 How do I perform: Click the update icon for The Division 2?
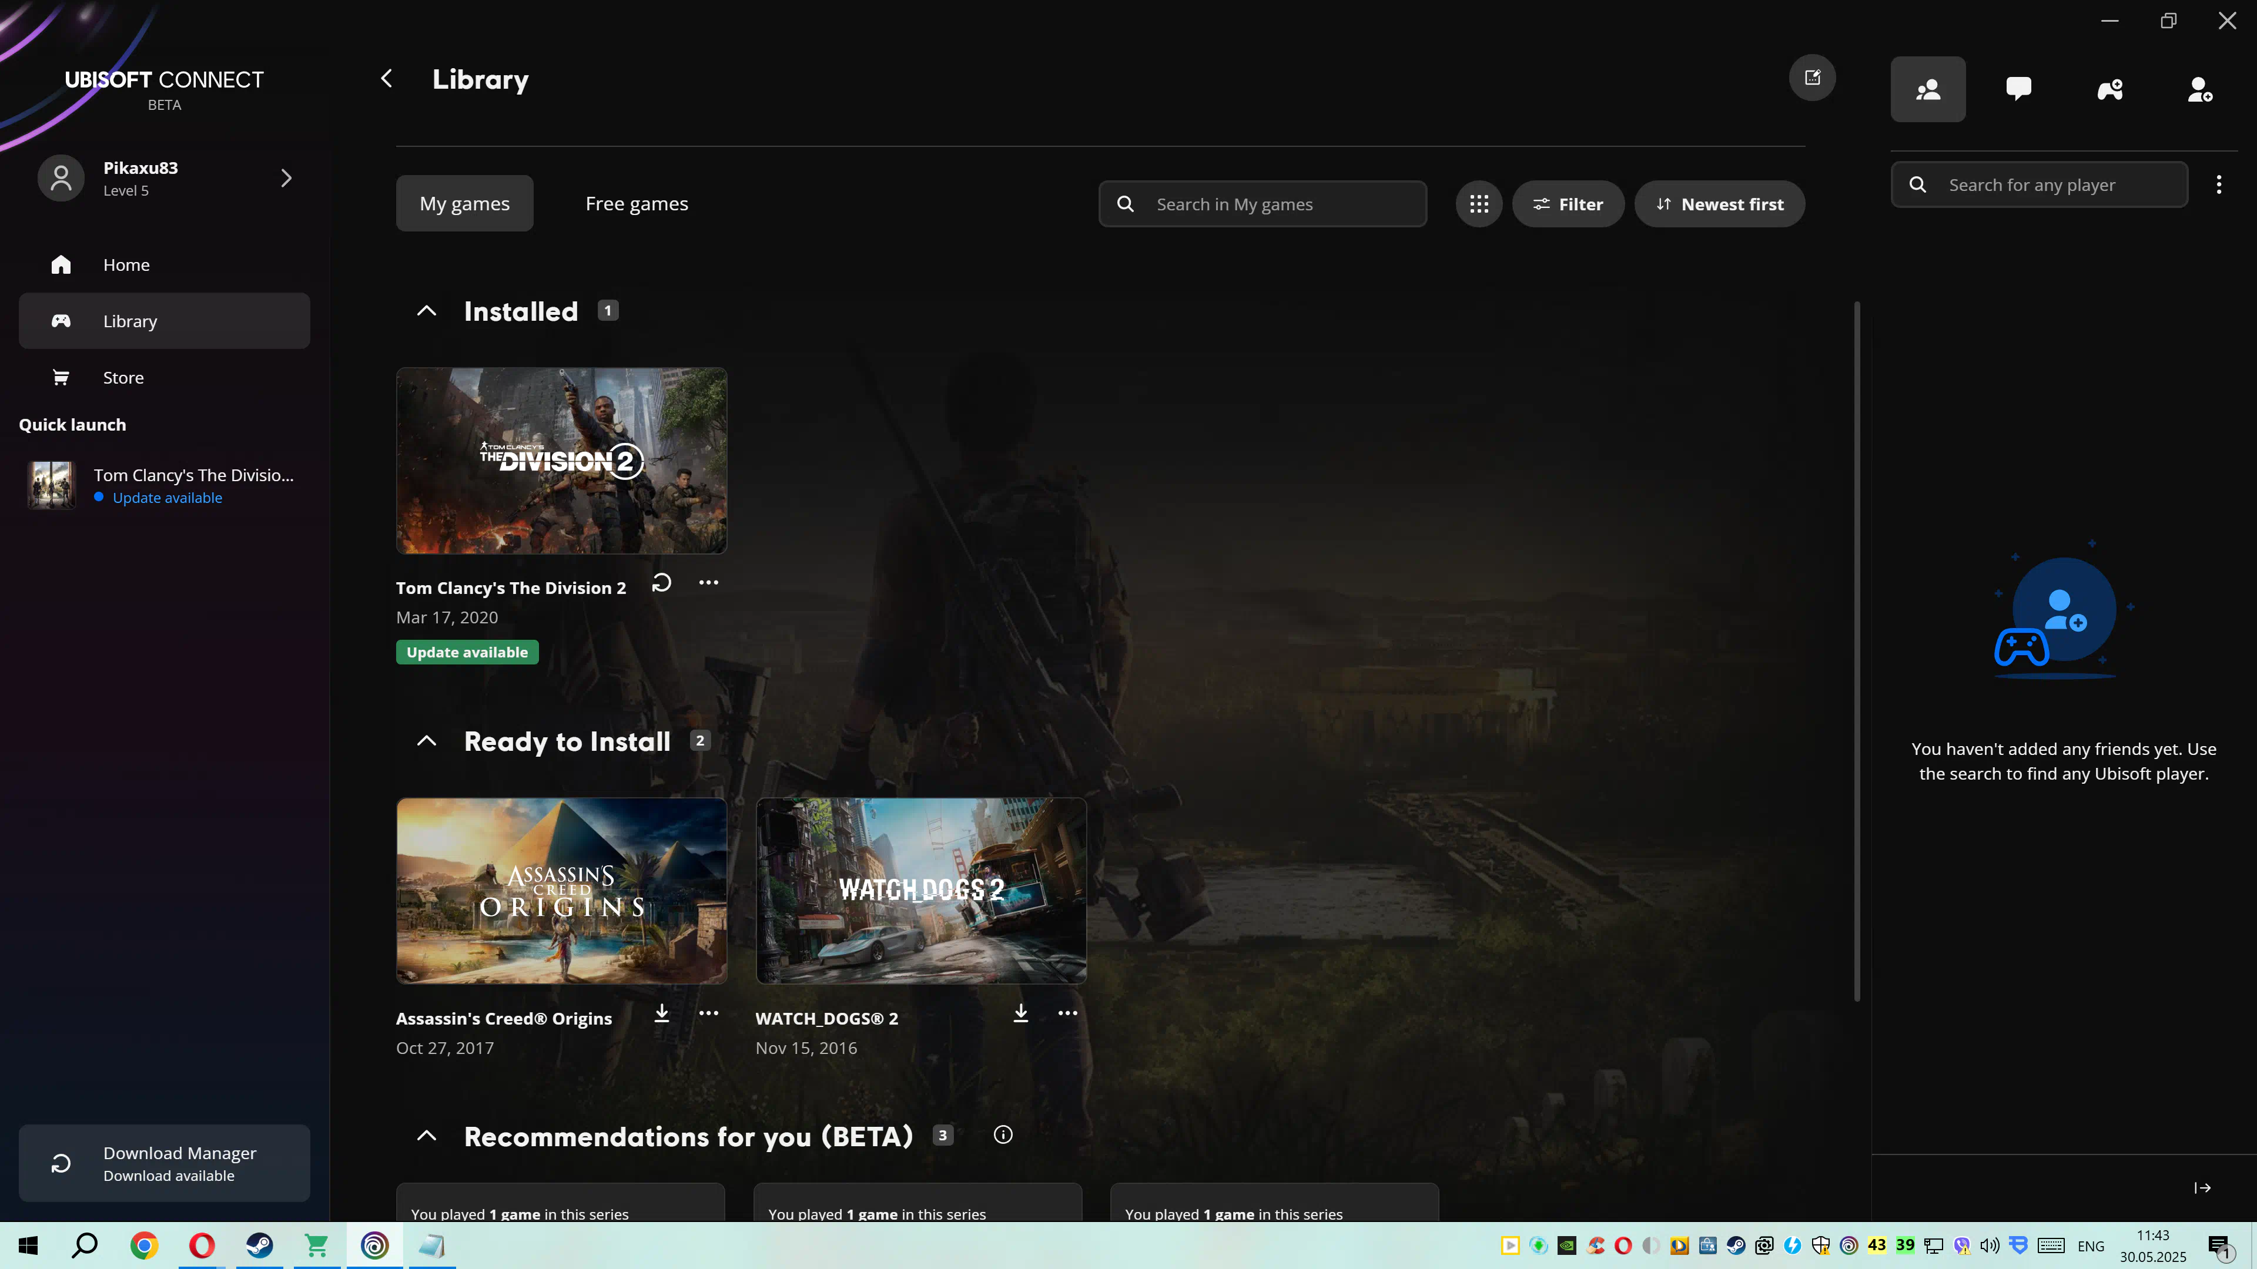(x=661, y=583)
